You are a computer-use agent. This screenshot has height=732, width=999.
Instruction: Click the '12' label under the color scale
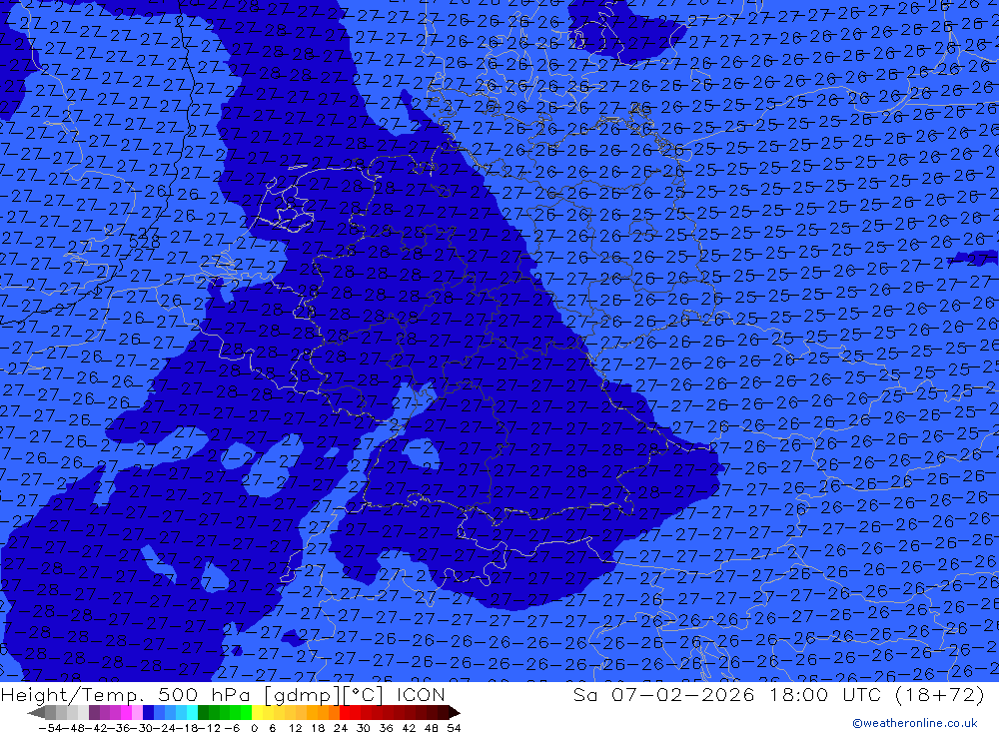click(x=295, y=728)
